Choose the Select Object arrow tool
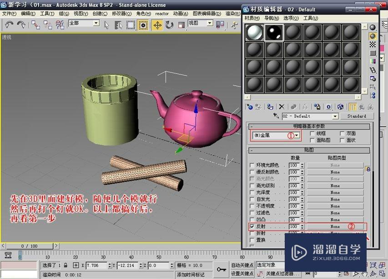The image size is (388, 279). (106, 24)
